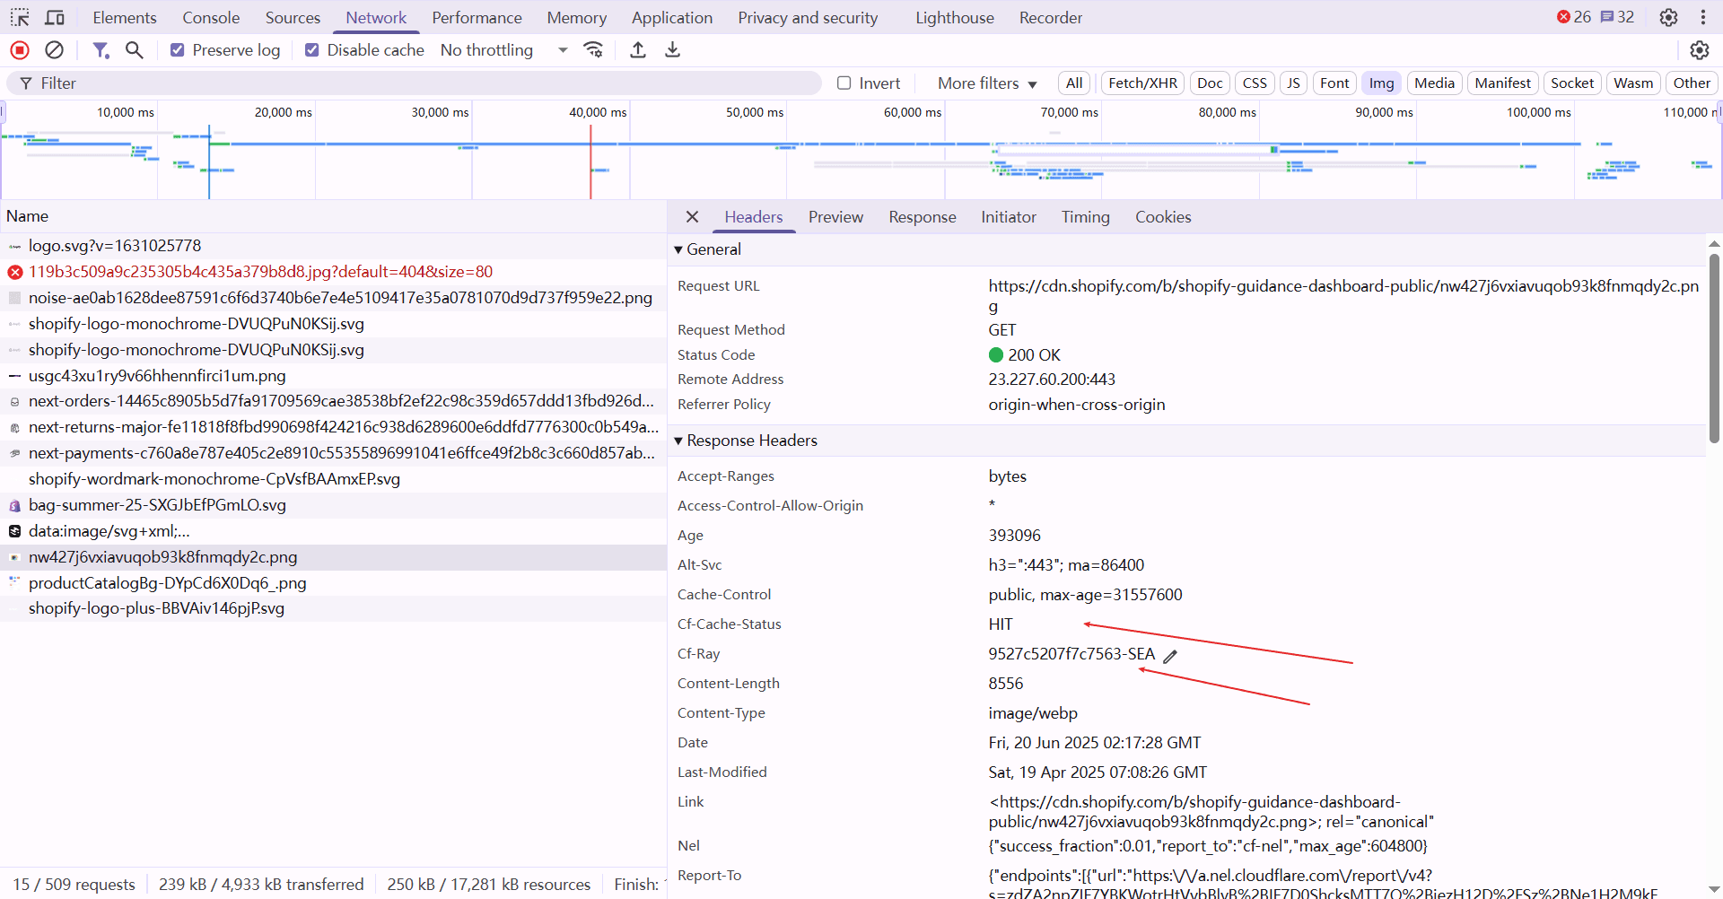Switch to the Console panel tab
This screenshot has width=1723, height=899.
coord(211,18)
